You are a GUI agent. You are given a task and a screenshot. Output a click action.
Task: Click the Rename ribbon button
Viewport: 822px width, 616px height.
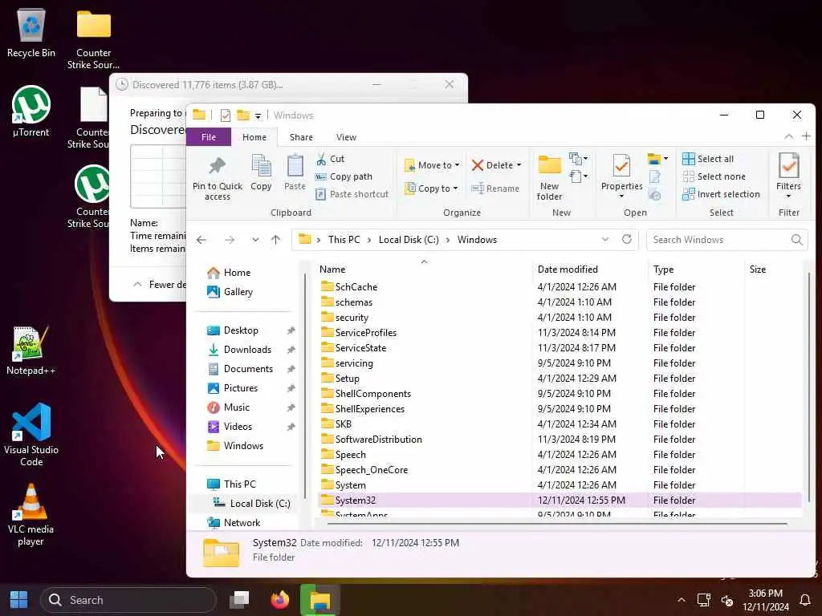coord(495,188)
